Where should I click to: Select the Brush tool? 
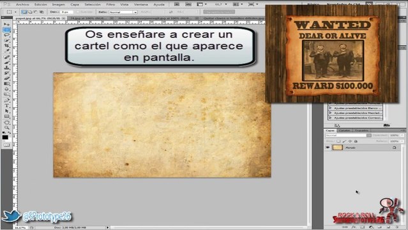[x=6, y=62]
